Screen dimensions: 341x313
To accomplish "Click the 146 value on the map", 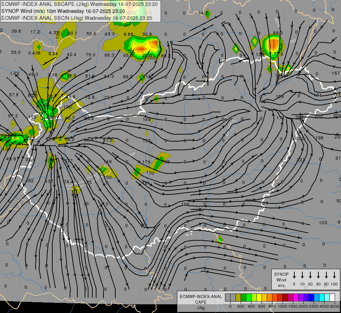I will tap(108, 161).
